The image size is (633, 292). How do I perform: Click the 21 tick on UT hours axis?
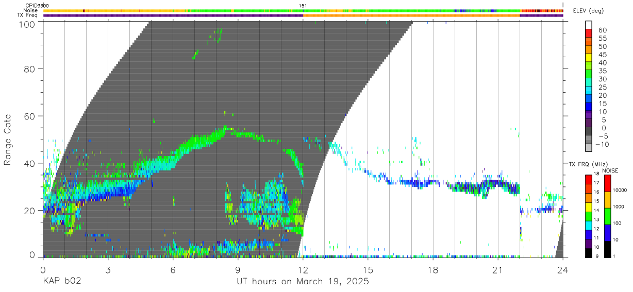click(497, 270)
